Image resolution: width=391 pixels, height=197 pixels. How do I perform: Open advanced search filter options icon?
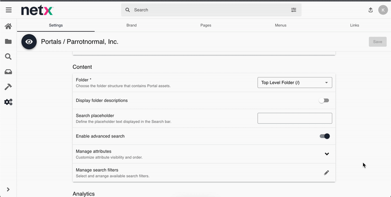pos(294,10)
